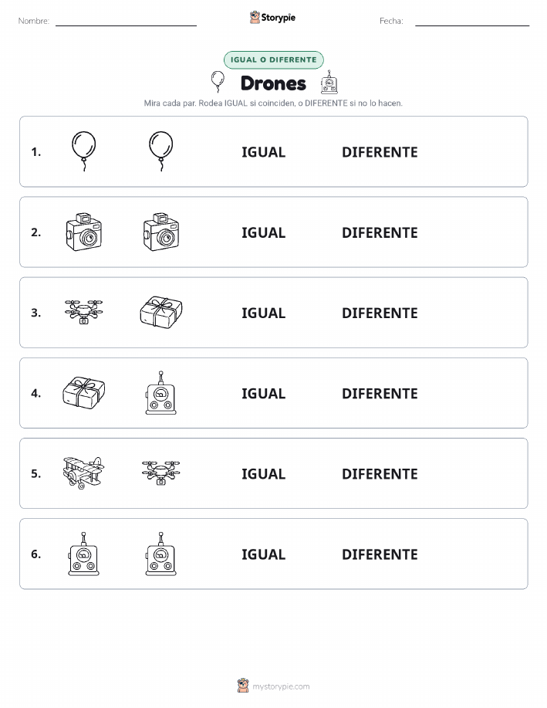
Task: Click the first balloon in row 1
Action: (x=83, y=151)
